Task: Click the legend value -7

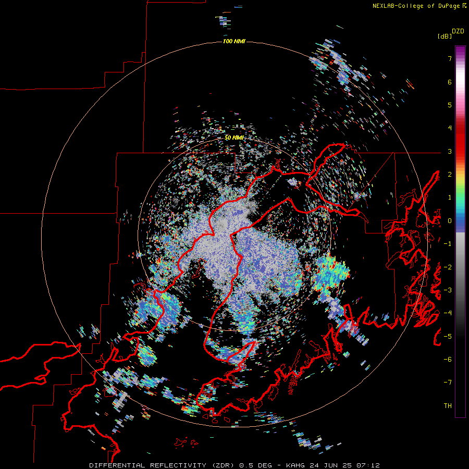Action: click(448, 382)
